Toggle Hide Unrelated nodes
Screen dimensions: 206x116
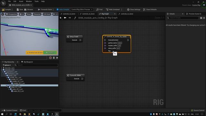point(113,9)
